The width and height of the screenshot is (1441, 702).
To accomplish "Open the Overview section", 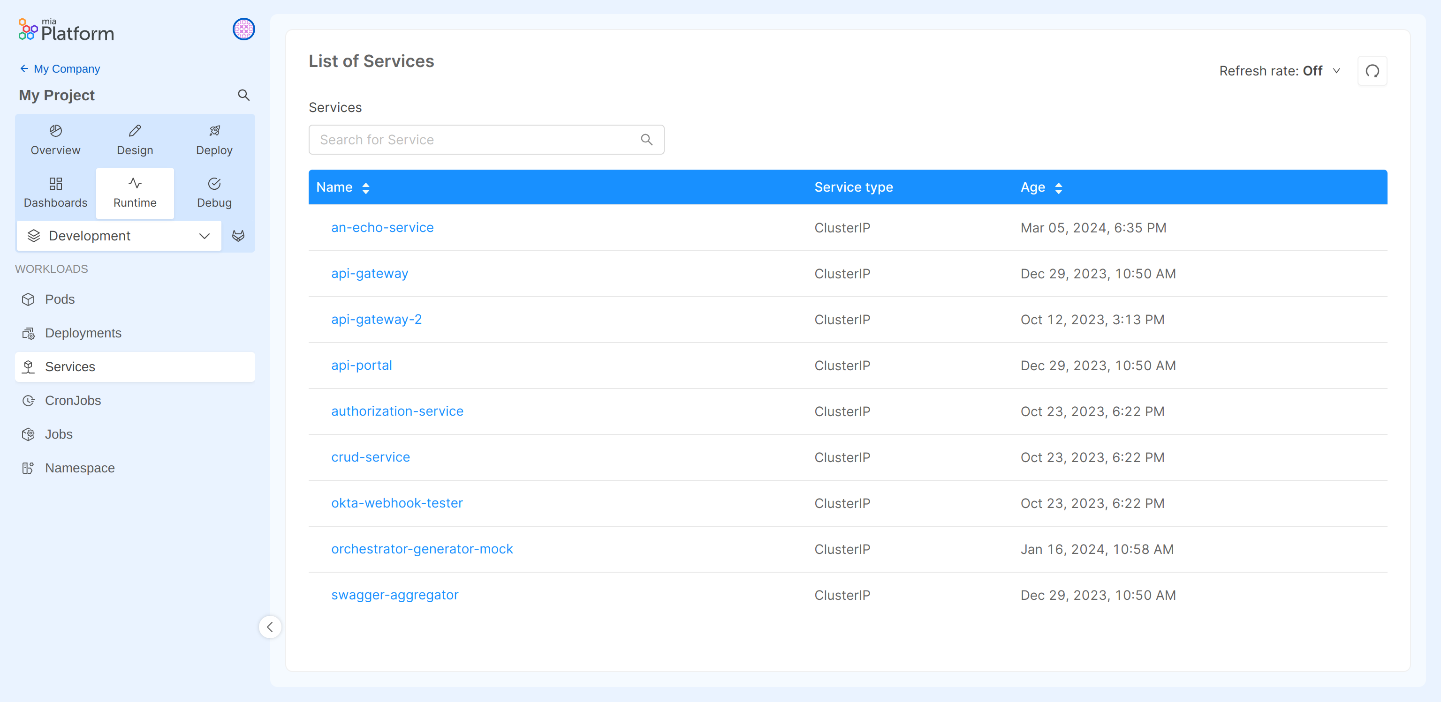I will pyautogui.click(x=55, y=139).
